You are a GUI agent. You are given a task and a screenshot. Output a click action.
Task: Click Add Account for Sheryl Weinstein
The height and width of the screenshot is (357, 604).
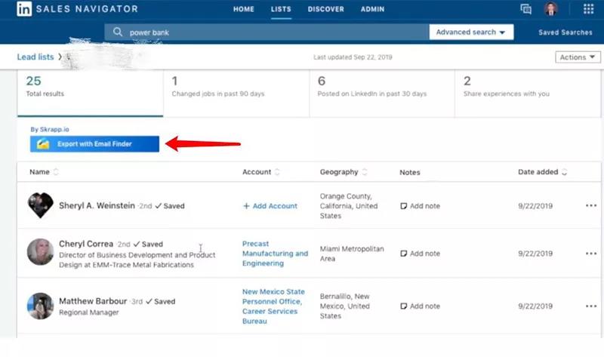270,206
